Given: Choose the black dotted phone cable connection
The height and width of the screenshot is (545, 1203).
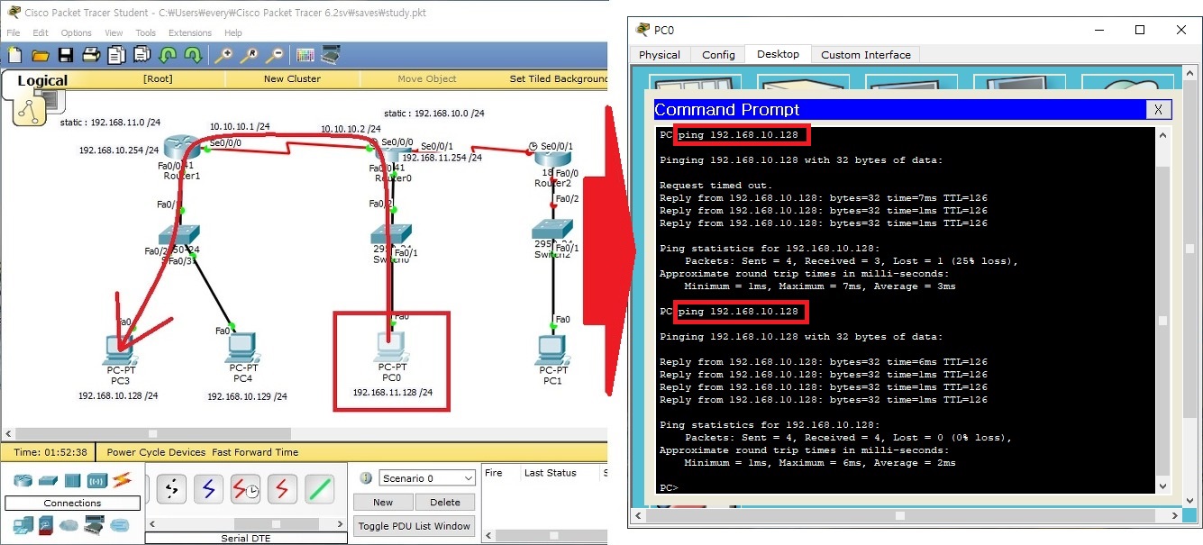Looking at the screenshot, I should (171, 488).
